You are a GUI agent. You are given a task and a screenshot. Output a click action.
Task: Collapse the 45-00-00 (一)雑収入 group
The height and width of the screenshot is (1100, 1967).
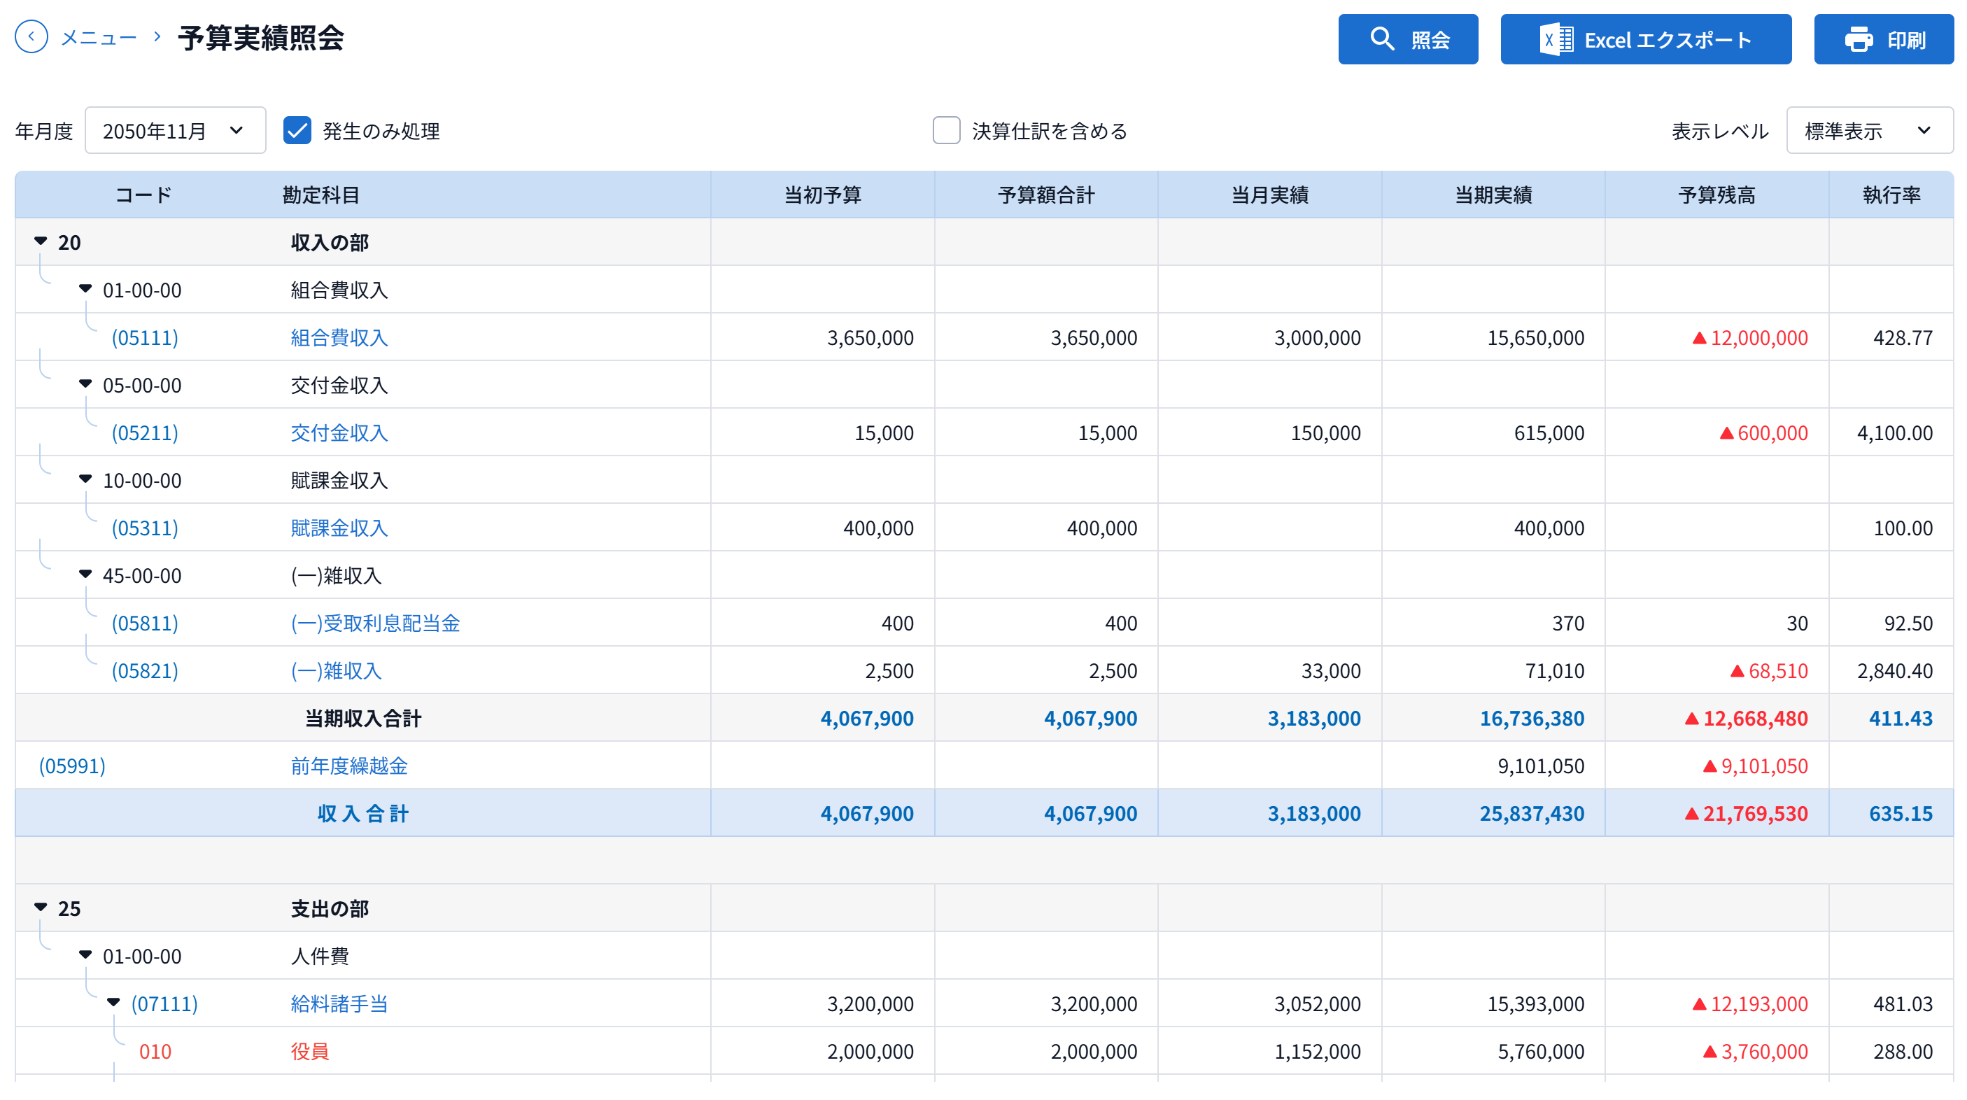pyautogui.click(x=85, y=574)
